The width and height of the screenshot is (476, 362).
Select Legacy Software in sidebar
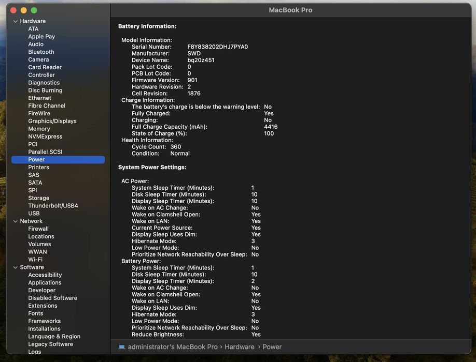tap(51, 344)
